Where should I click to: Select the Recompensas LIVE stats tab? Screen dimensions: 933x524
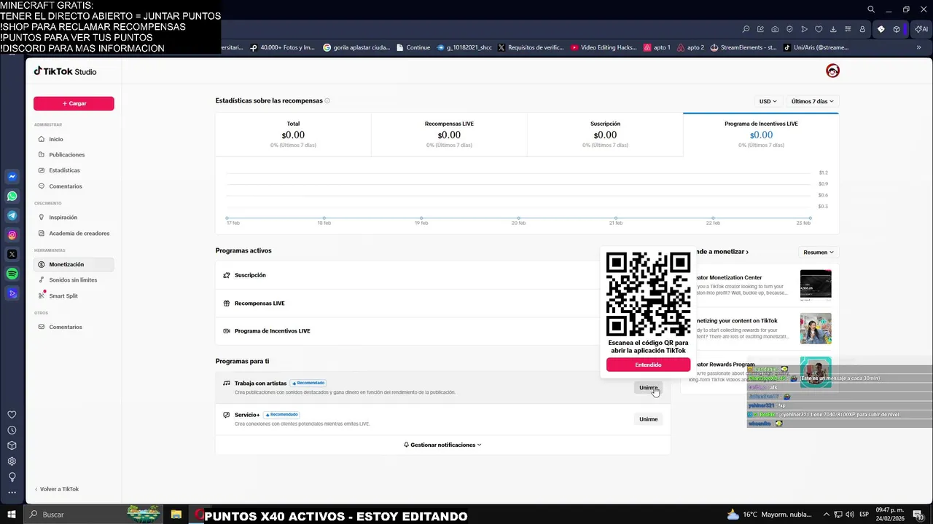[x=449, y=135]
